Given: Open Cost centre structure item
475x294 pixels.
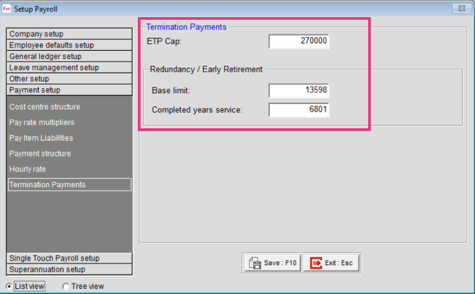Looking at the screenshot, I should [x=44, y=107].
